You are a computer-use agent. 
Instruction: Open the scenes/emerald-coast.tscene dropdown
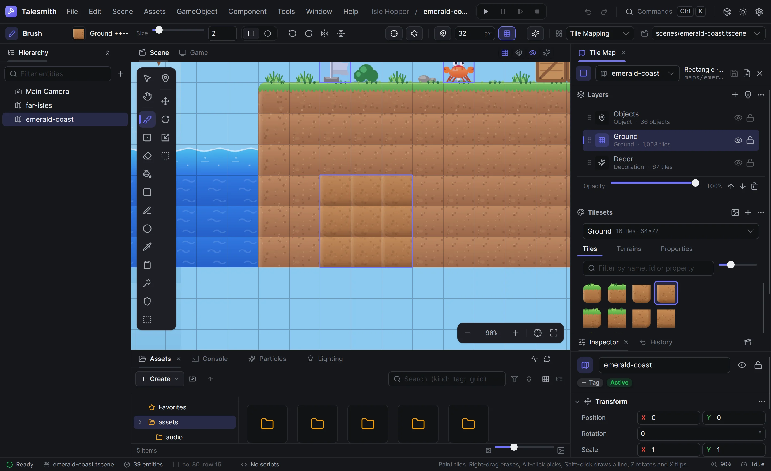click(x=708, y=33)
